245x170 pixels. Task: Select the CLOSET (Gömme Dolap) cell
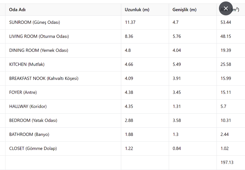coord(33,149)
